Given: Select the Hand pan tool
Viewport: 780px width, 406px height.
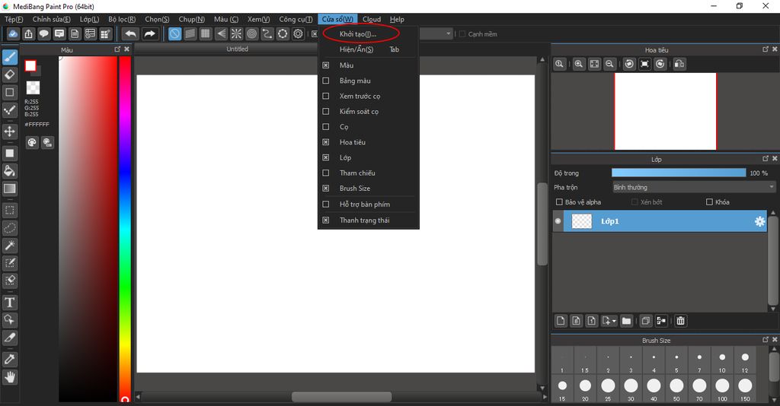Looking at the screenshot, I should 9,377.
